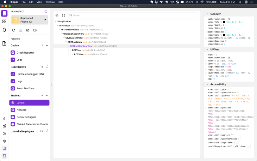Image resolution: width=257 pixels, height=161 pixels.
Task: Click the reload refresh icon under device
Action: [14, 30]
